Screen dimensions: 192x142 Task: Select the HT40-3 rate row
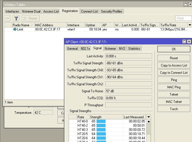[108, 130]
